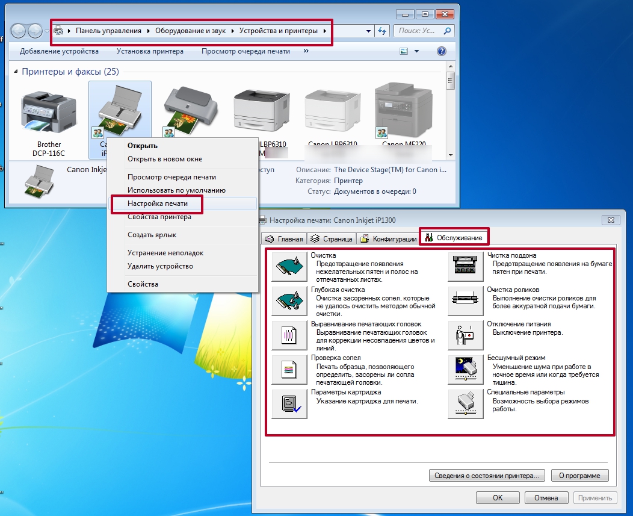Start Очистка роликов roller cleaning
Viewport: 633px width, 516px height.
coord(466,302)
